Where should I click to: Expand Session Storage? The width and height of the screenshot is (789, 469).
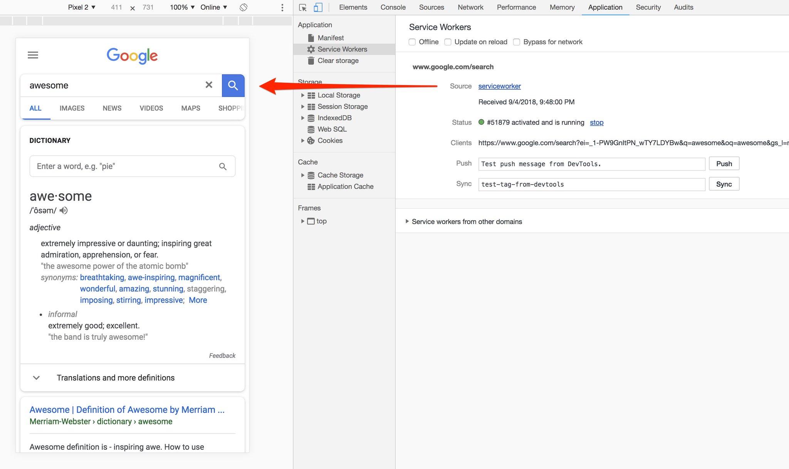303,106
